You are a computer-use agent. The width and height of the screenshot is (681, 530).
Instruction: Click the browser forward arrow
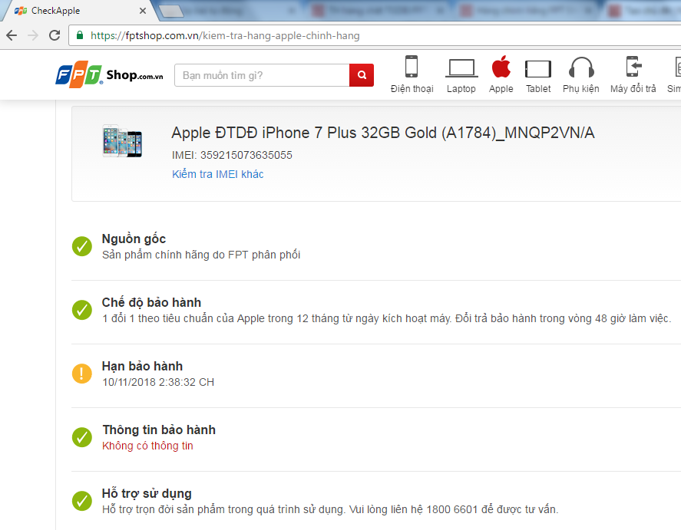coord(33,35)
